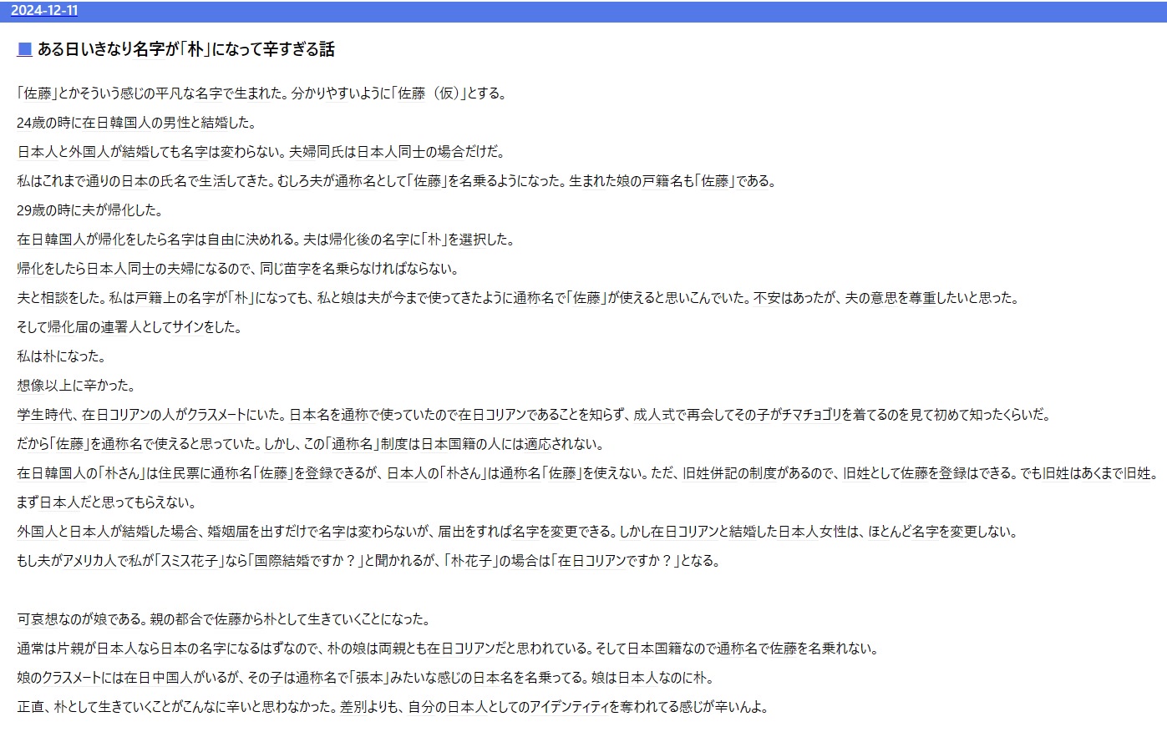Viewport: 1167px width, 732px height.
Task: Open the 自由 keyword link
Action: click(x=221, y=240)
